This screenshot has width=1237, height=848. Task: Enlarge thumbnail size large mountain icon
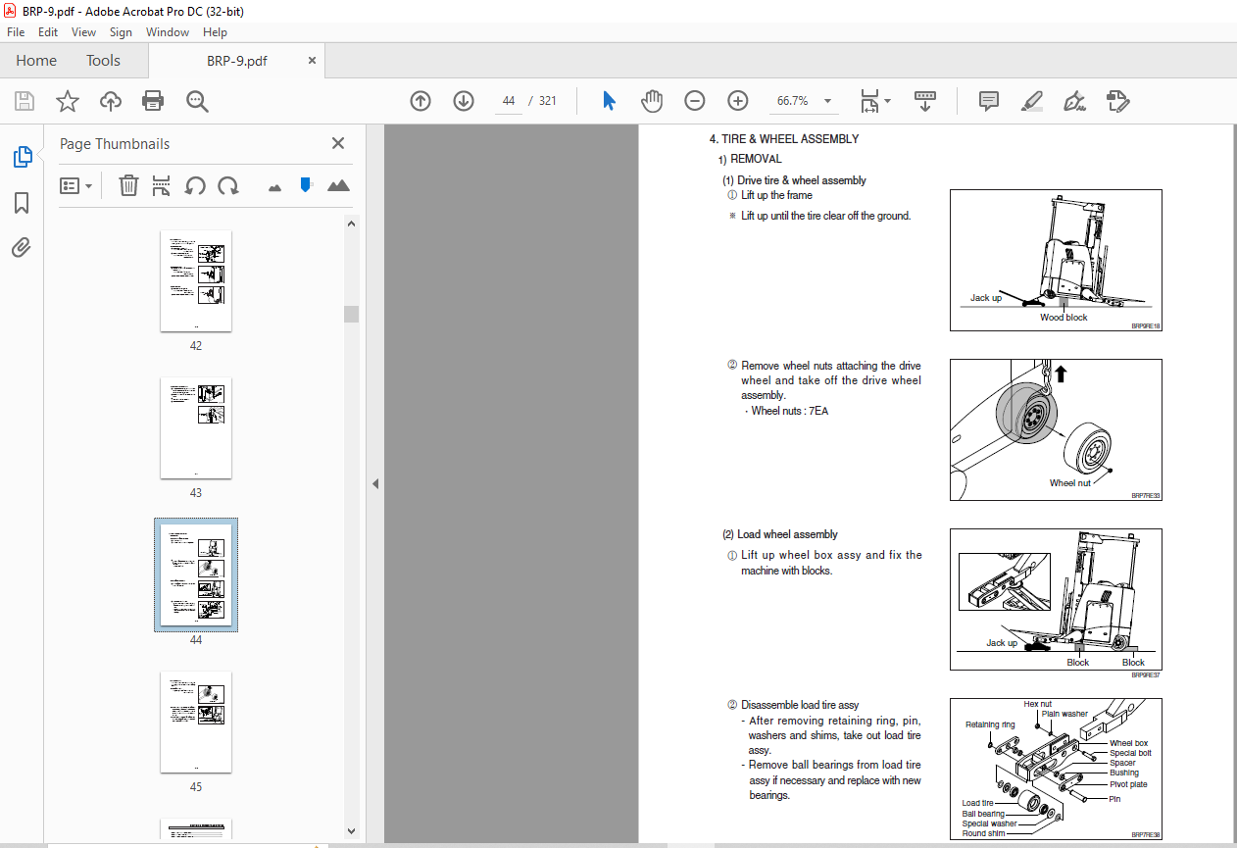pyautogui.click(x=338, y=185)
